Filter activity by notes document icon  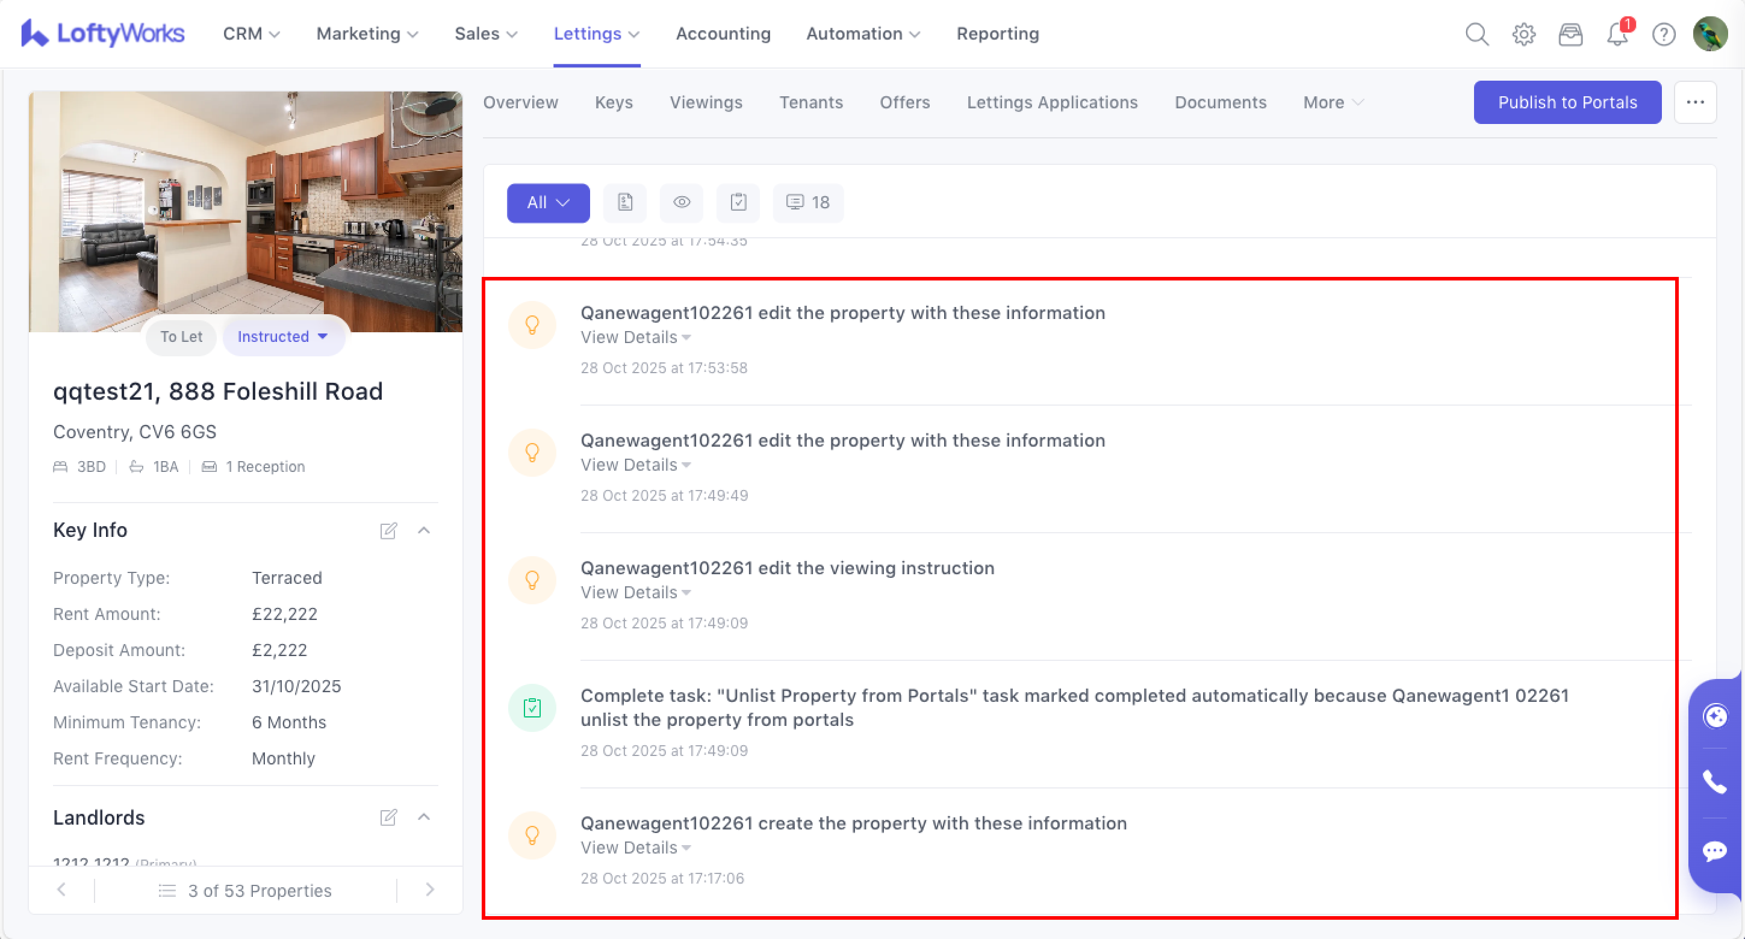click(x=624, y=202)
